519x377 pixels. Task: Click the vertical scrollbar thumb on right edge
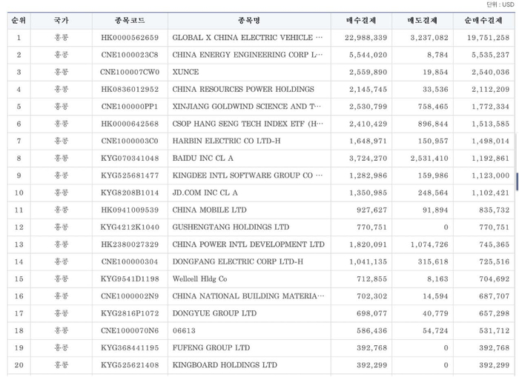pos(517,181)
